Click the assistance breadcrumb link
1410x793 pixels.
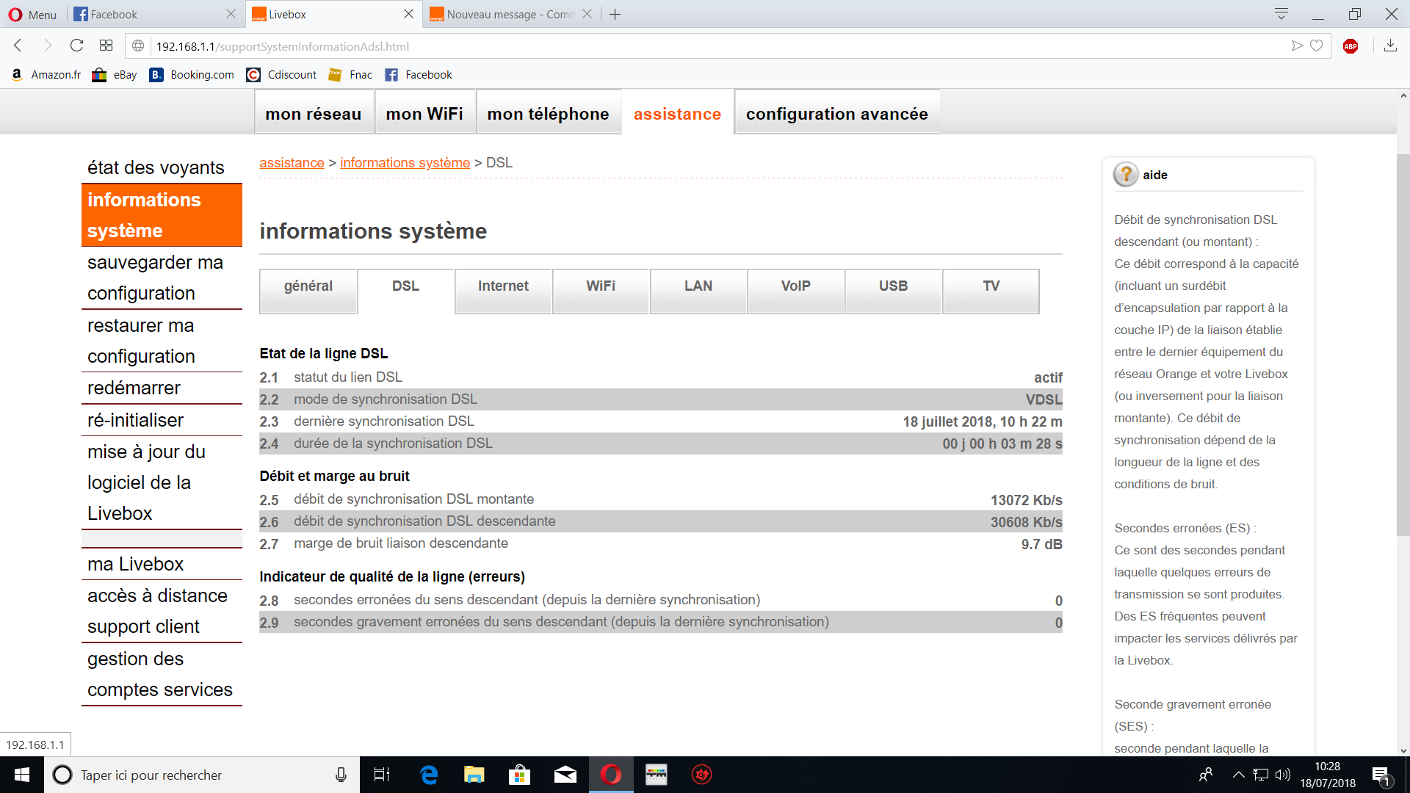(x=292, y=162)
